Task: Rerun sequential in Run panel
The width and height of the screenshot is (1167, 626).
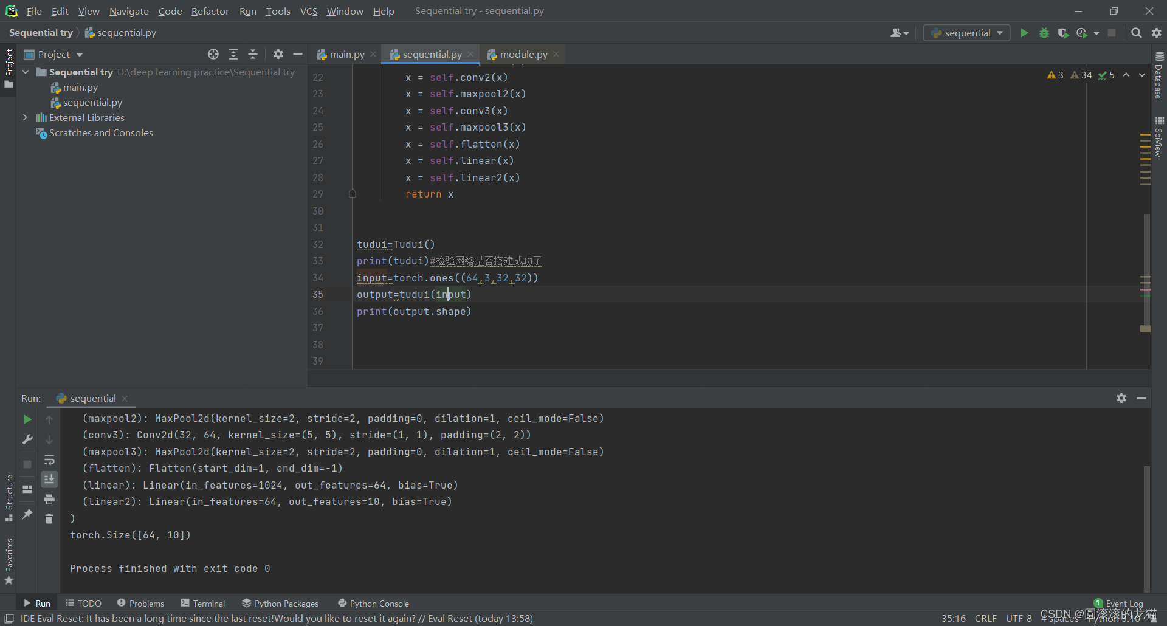Action: coord(27,419)
